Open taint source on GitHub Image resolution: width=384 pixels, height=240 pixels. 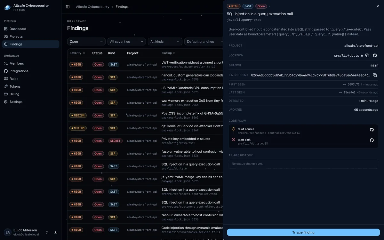coord(372,130)
